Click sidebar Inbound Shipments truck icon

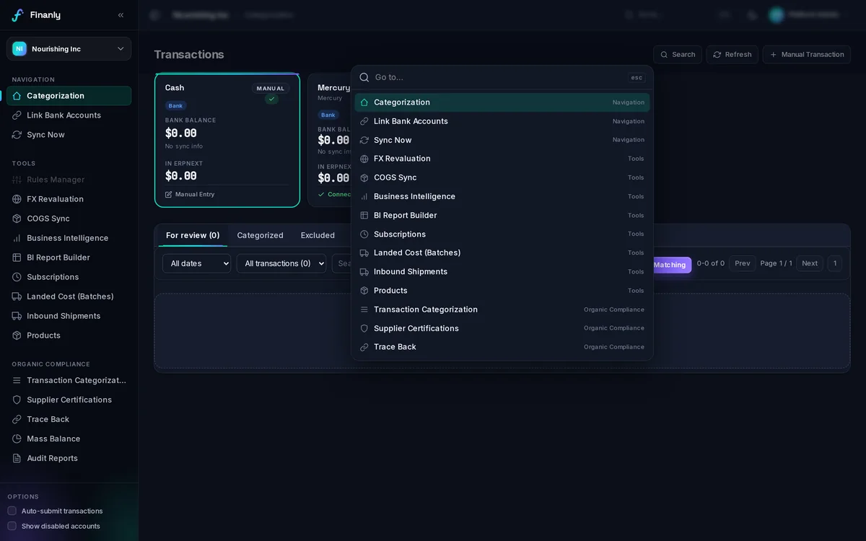(17, 316)
